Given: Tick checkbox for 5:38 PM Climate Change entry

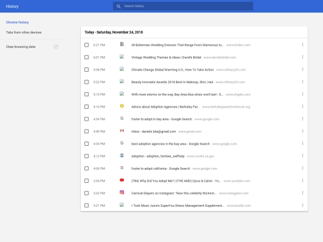Looking at the screenshot, I should pos(87,69).
